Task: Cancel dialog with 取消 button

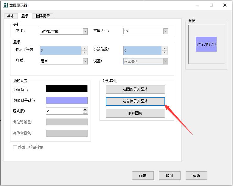Action: pyautogui.click(x=170, y=176)
